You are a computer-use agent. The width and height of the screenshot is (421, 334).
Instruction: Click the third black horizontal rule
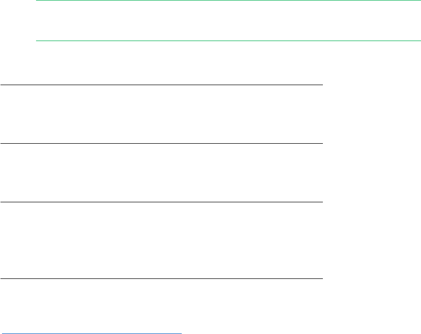click(x=161, y=202)
